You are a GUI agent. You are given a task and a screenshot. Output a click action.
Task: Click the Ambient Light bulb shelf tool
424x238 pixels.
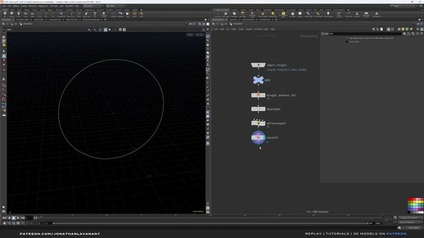point(328,14)
